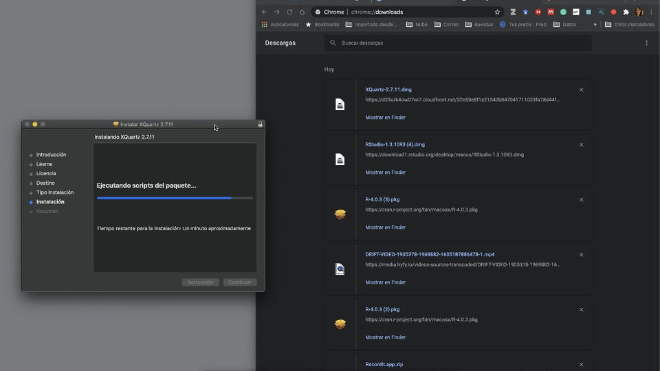Open the Chrome profile avatar
The height and width of the screenshot is (371, 660).
(x=639, y=12)
